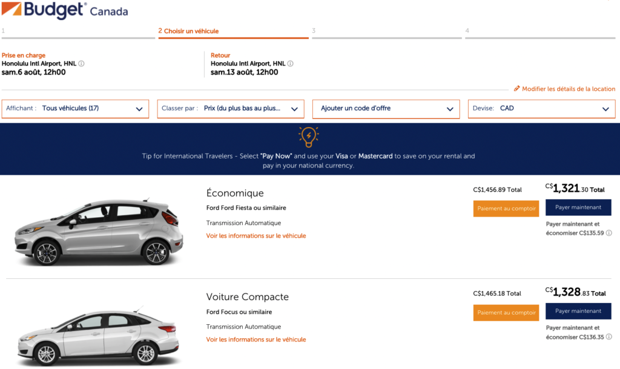The image size is (620, 369).
Task: Open Voir les informations for the Ford Fiesta
Action: point(255,236)
